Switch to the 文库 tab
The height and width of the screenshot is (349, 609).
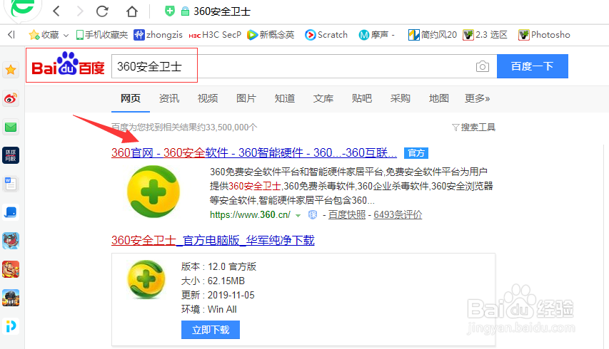(323, 98)
